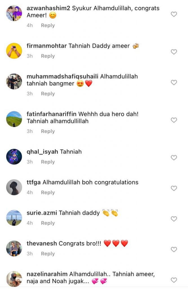
Task: Tap heart on firmanmohtar's comment
Action: (174, 52)
